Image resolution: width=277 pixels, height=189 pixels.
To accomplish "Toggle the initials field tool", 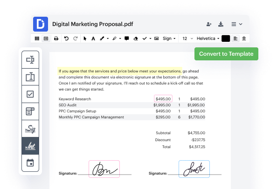I will (x=30, y=146).
